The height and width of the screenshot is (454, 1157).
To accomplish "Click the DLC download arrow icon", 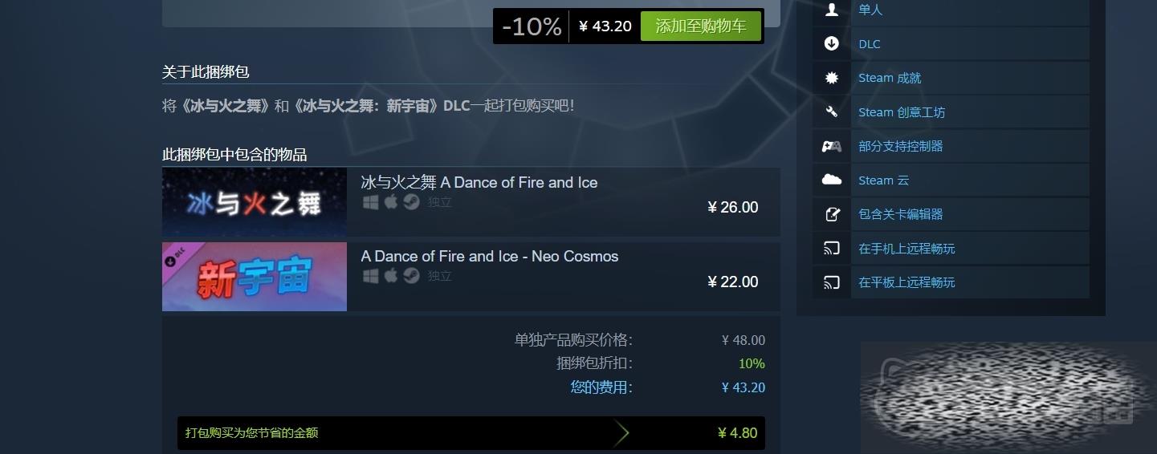I will 832,44.
